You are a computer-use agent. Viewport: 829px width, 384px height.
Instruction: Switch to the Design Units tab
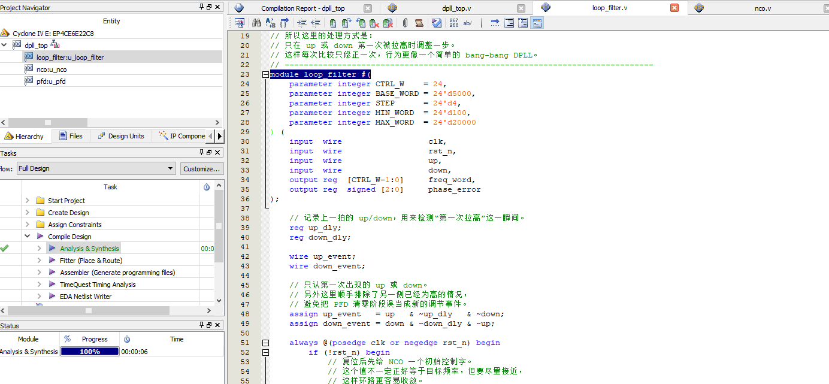click(121, 136)
